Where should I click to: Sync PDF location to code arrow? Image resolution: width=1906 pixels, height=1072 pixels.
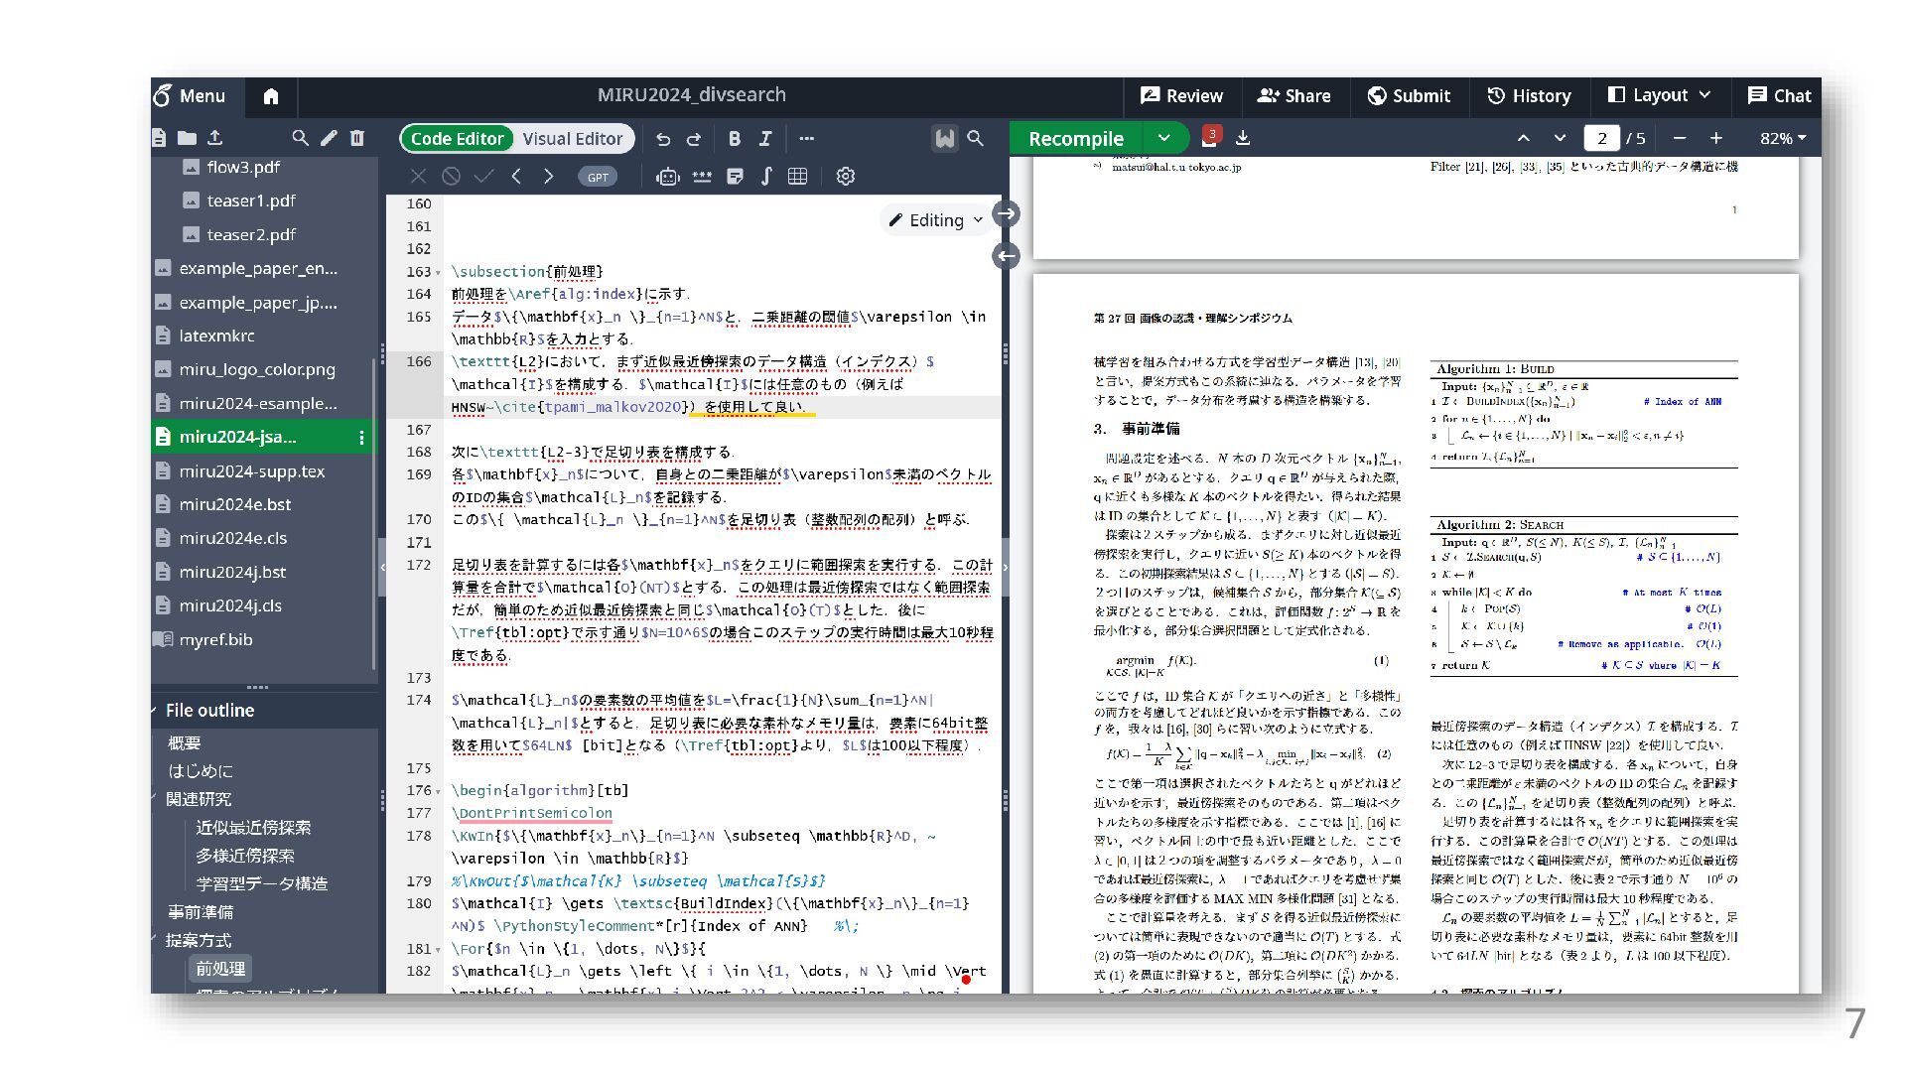1006,256
